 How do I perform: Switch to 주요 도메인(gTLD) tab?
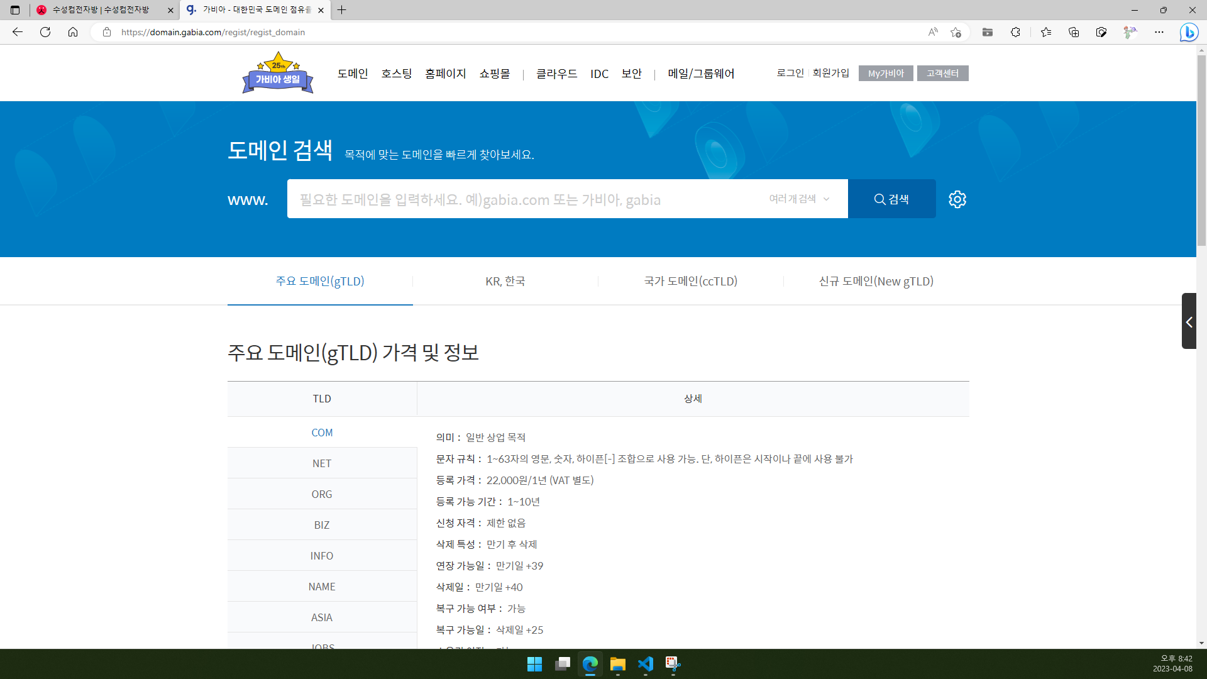(x=320, y=281)
